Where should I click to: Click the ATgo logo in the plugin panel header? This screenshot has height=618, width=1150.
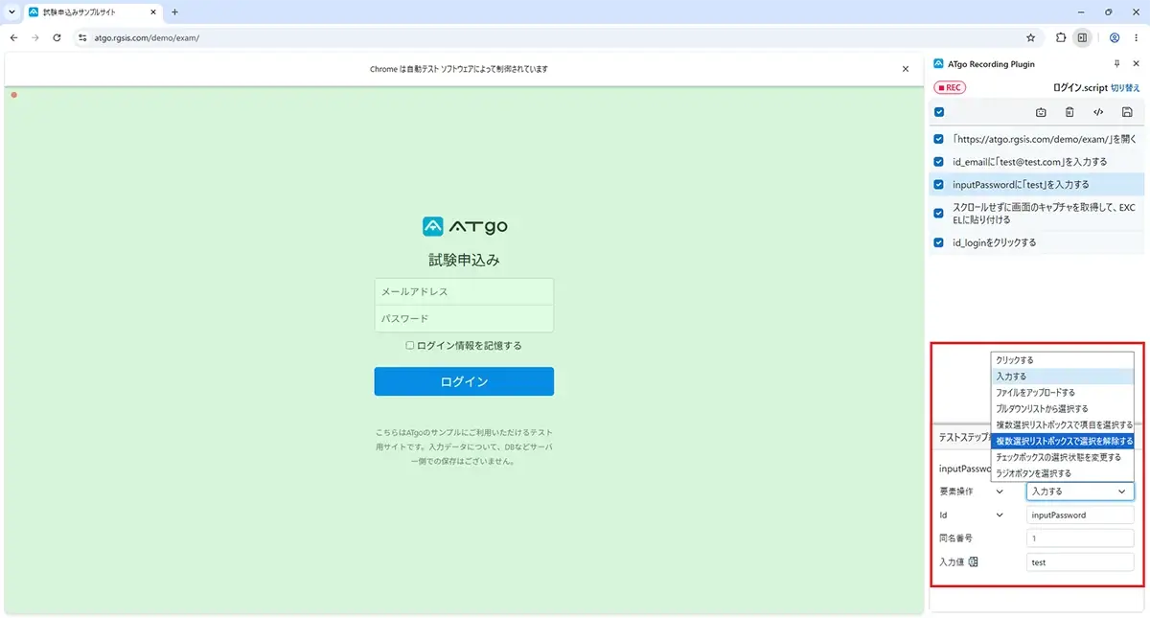[938, 64]
